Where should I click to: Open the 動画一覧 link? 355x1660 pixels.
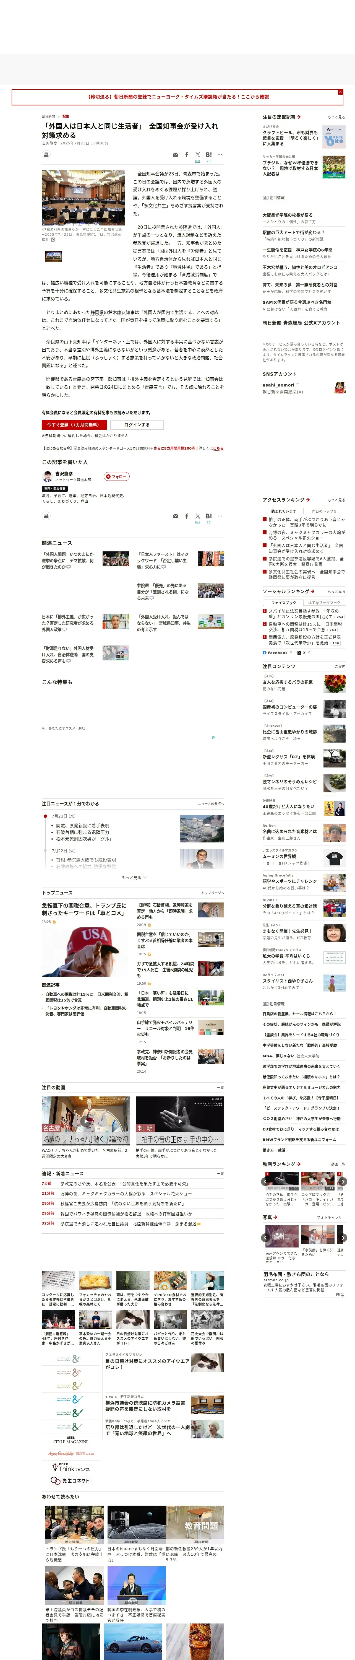pyautogui.click(x=338, y=1164)
